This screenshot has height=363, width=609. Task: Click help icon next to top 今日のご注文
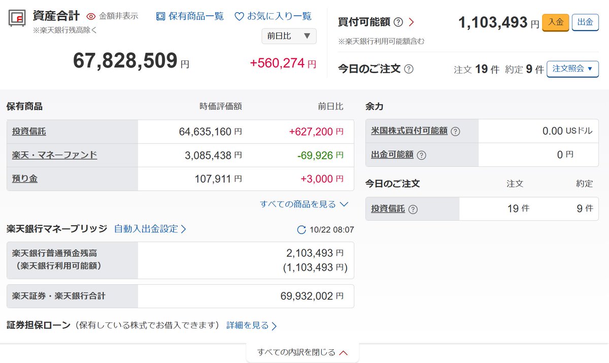point(409,69)
